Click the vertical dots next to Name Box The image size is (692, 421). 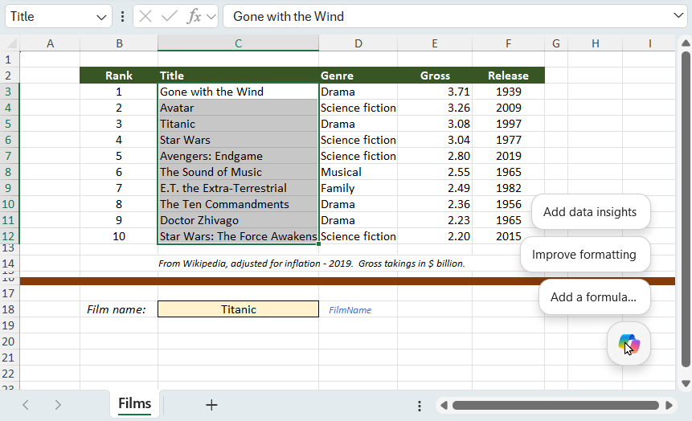pyautogui.click(x=122, y=17)
